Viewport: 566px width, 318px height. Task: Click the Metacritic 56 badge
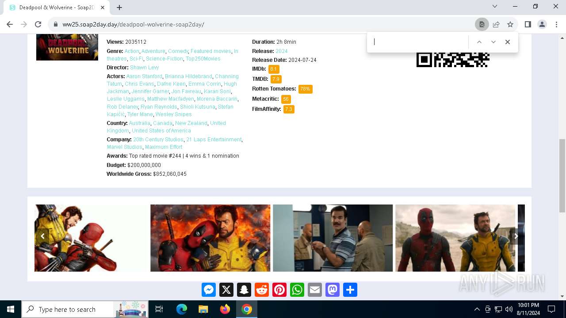pyautogui.click(x=286, y=99)
